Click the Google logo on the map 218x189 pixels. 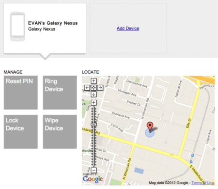(93, 179)
